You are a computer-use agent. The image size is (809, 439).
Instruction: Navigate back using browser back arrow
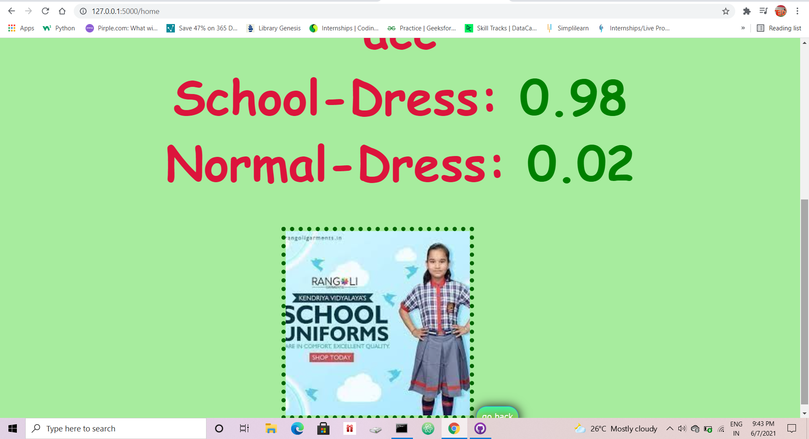pyautogui.click(x=11, y=11)
